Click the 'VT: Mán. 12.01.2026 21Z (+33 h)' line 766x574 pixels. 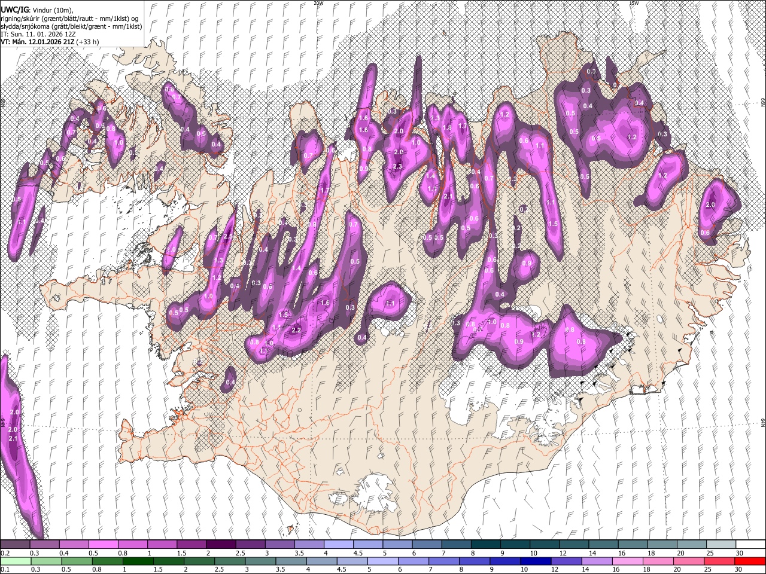pyautogui.click(x=50, y=42)
